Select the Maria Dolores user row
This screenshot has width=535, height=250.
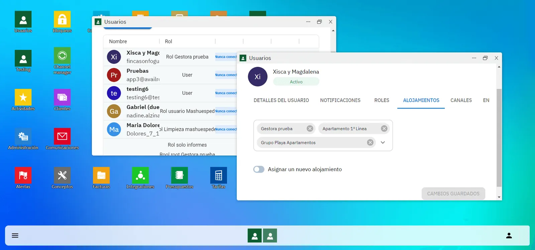170,129
